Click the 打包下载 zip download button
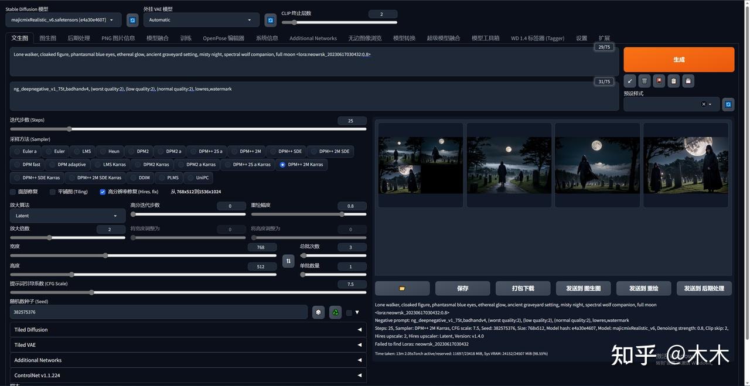Screen dimensions: 750x386 point(523,288)
